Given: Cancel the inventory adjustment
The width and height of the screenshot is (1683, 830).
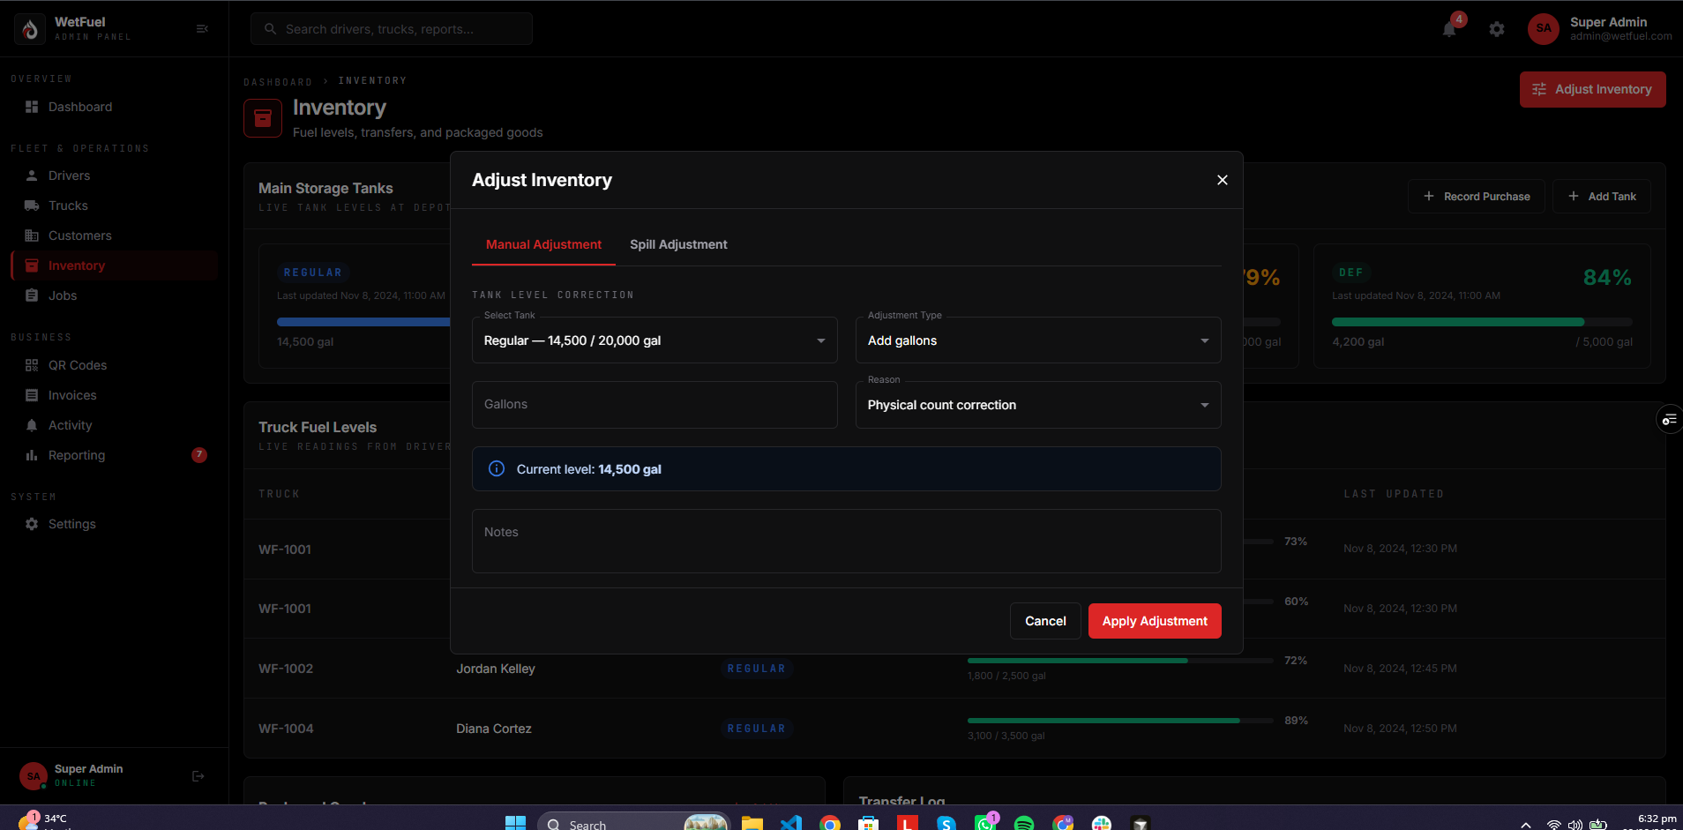Looking at the screenshot, I should tap(1045, 621).
